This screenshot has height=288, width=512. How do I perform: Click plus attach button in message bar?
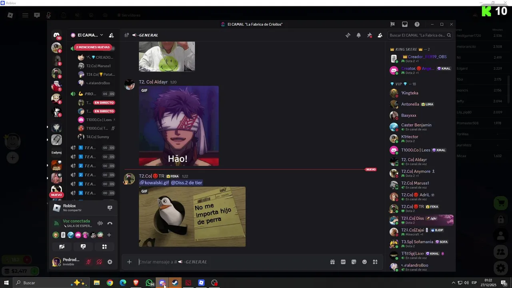[129, 262]
